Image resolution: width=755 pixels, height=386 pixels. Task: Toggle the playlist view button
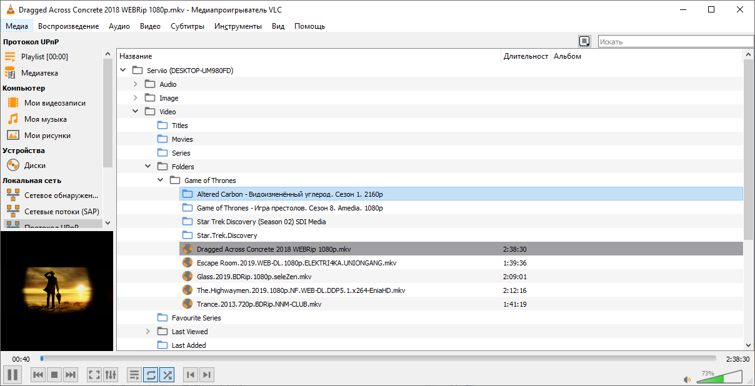[134, 375]
